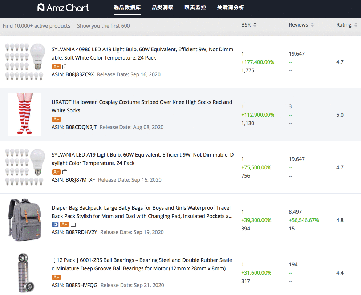Open the URATOT Halloween Striped Socks title link

pos(142,106)
